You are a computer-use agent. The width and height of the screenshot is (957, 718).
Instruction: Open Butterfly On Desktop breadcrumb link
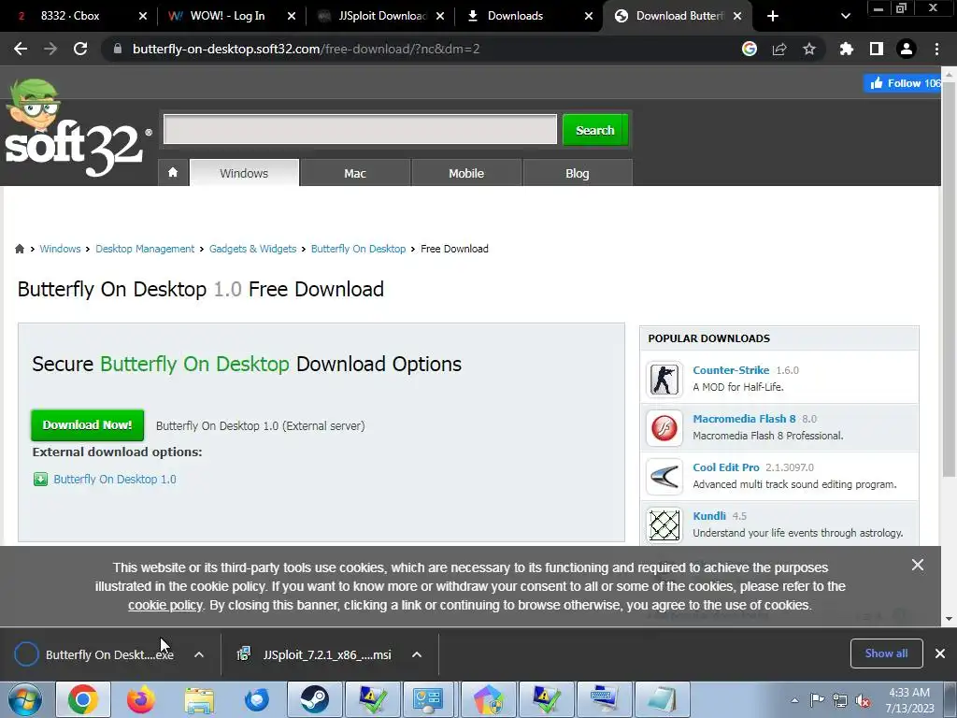(358, 249)
